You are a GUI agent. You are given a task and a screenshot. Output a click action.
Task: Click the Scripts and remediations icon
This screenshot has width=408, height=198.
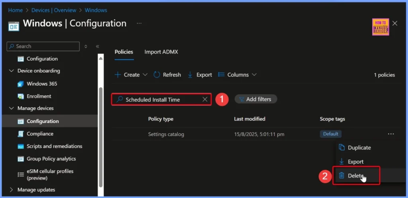tap(21, 147)
